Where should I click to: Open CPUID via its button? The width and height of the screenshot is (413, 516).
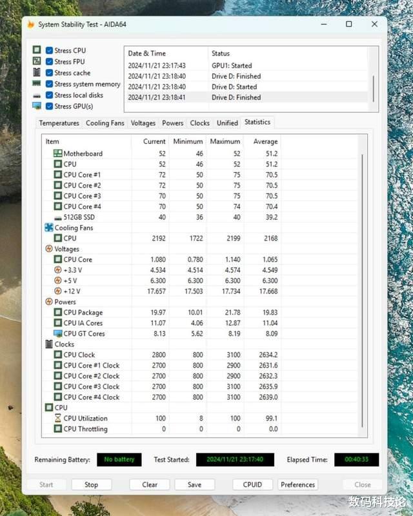click(252, 485)
